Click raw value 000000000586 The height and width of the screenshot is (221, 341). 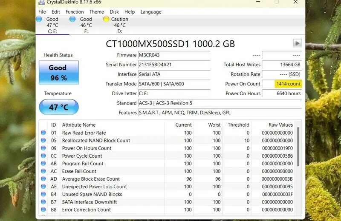coord(277,156)
